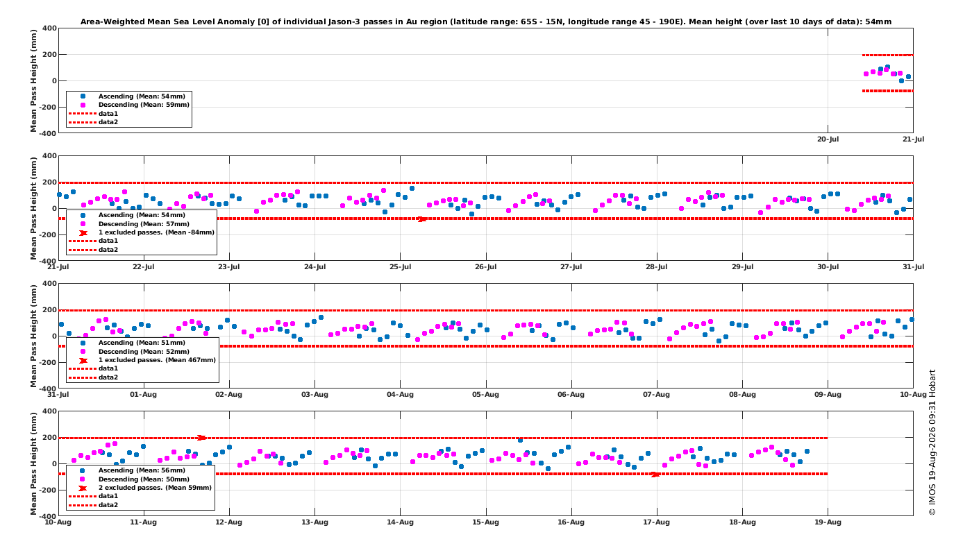Click the 18-Aug tick label
Screen dimensions: 972x555
(x=742, y=522)
